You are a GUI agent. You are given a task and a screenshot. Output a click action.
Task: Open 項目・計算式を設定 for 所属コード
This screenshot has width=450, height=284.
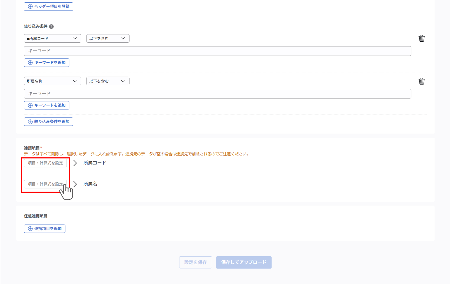pos(45,163)
